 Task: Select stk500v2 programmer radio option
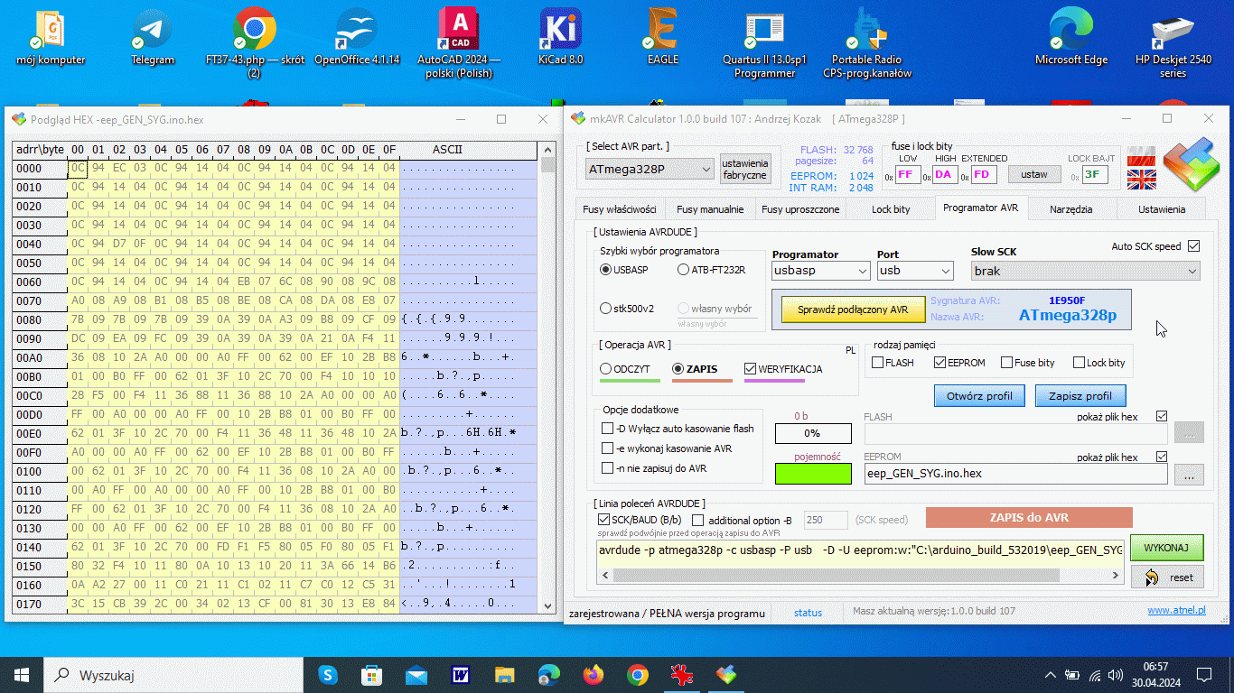click(606, 308)
